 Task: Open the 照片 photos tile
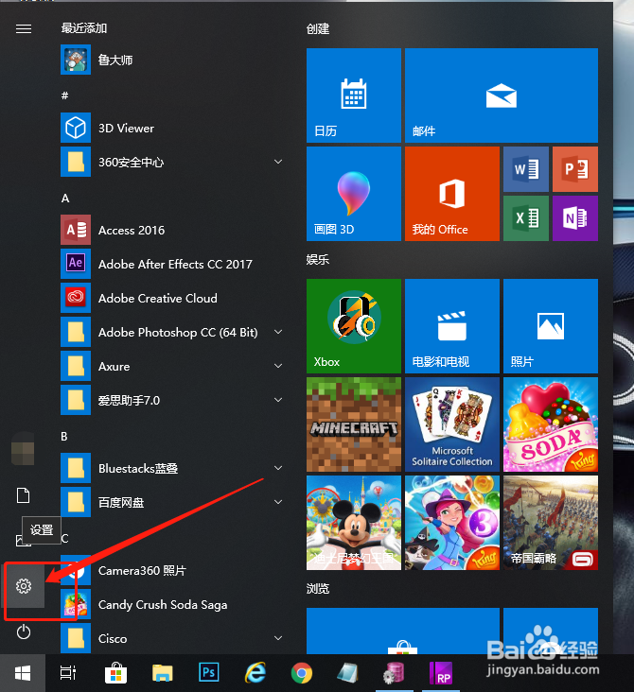point(551,326)
